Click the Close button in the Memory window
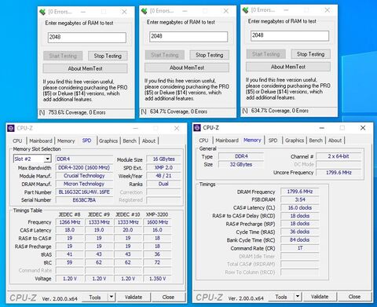377x307 pixels. tap(354, 297)
